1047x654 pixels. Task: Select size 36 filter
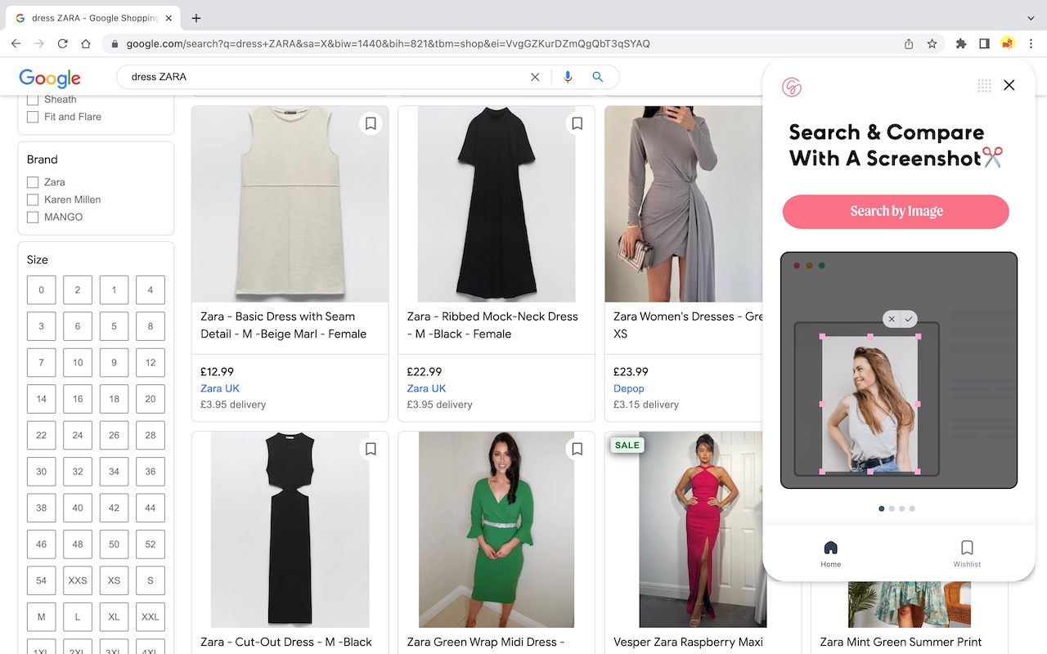click(x=151, y=472)
